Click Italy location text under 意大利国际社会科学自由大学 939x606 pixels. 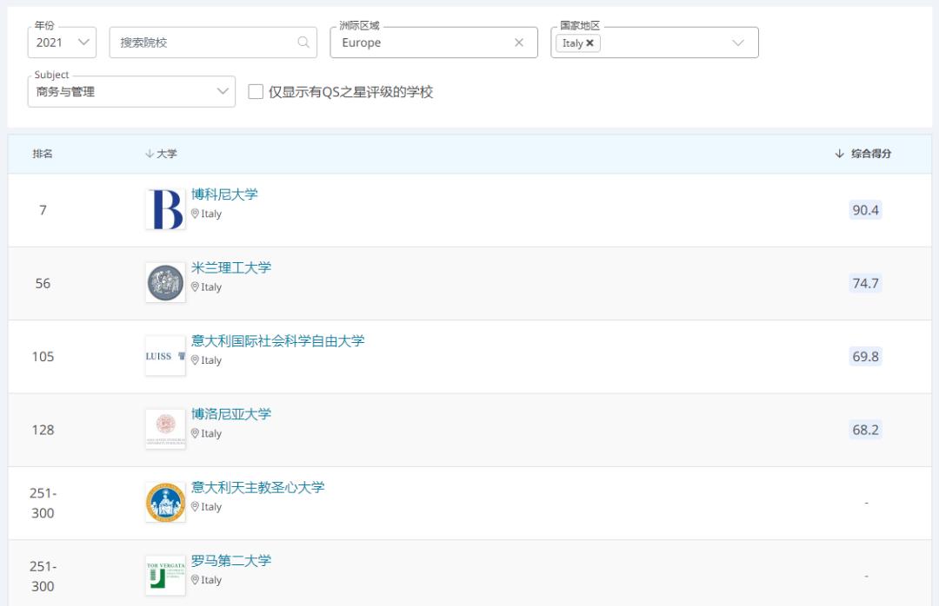pos(211,360)
